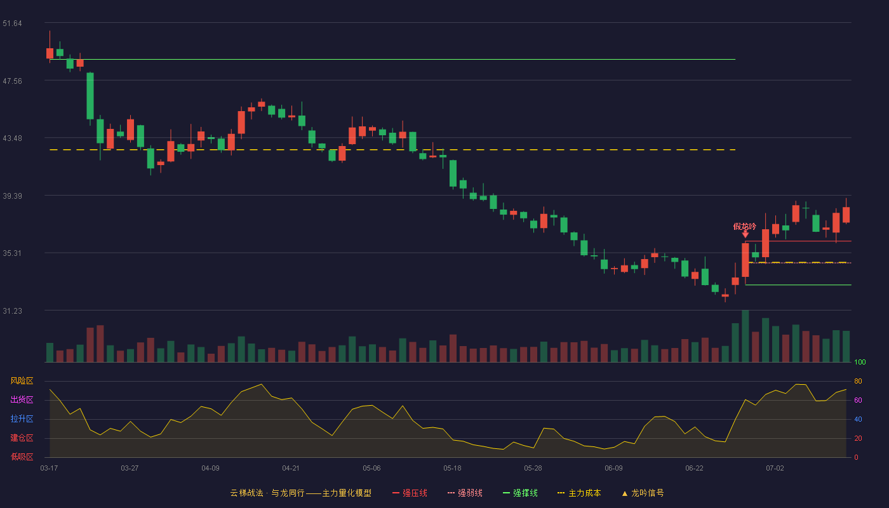Click the 07-02 date axis label
This screenshot has height=508, width=889.
coord(775,468)
